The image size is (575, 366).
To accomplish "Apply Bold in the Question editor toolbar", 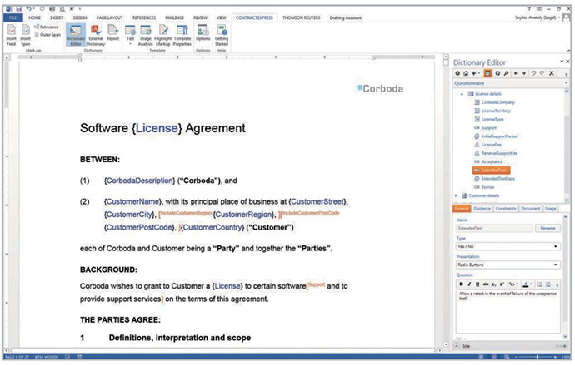I will (x=462, y=284).
